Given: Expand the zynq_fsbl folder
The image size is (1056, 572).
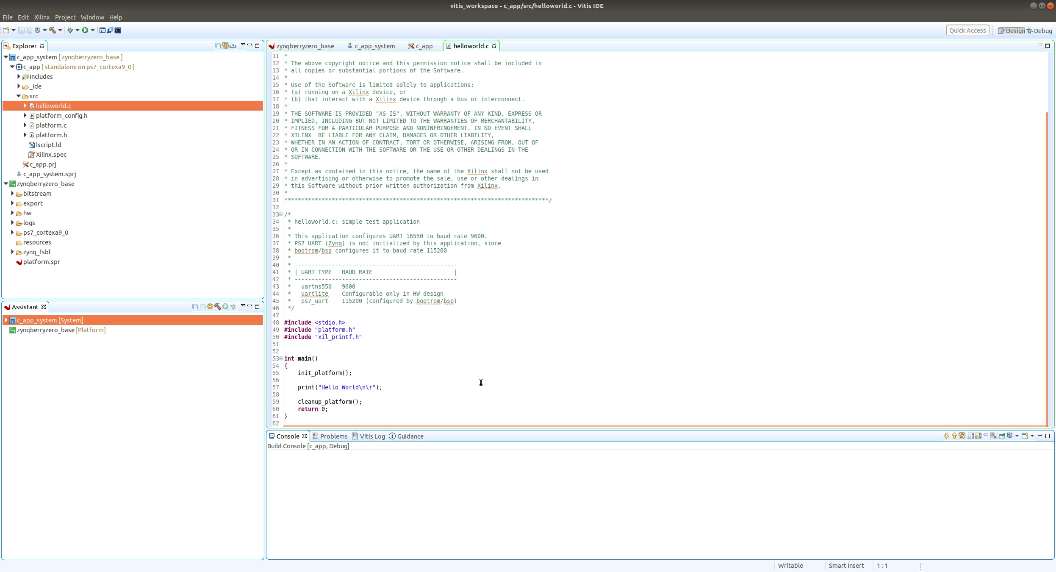Looking at the screenshot, I should click(12, 252).
